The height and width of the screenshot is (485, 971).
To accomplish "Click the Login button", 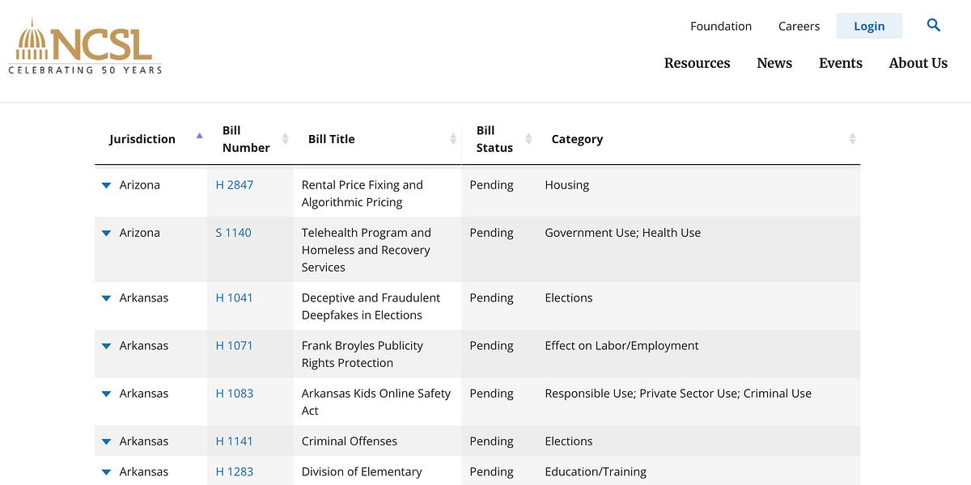I will pyautogui.click(x=870, y=26).
